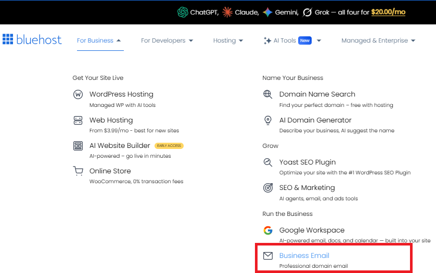Open the WordPress Hosting link
Image resolution: width=436 pixels, height=273 pixels.
[x=121, y=94]
